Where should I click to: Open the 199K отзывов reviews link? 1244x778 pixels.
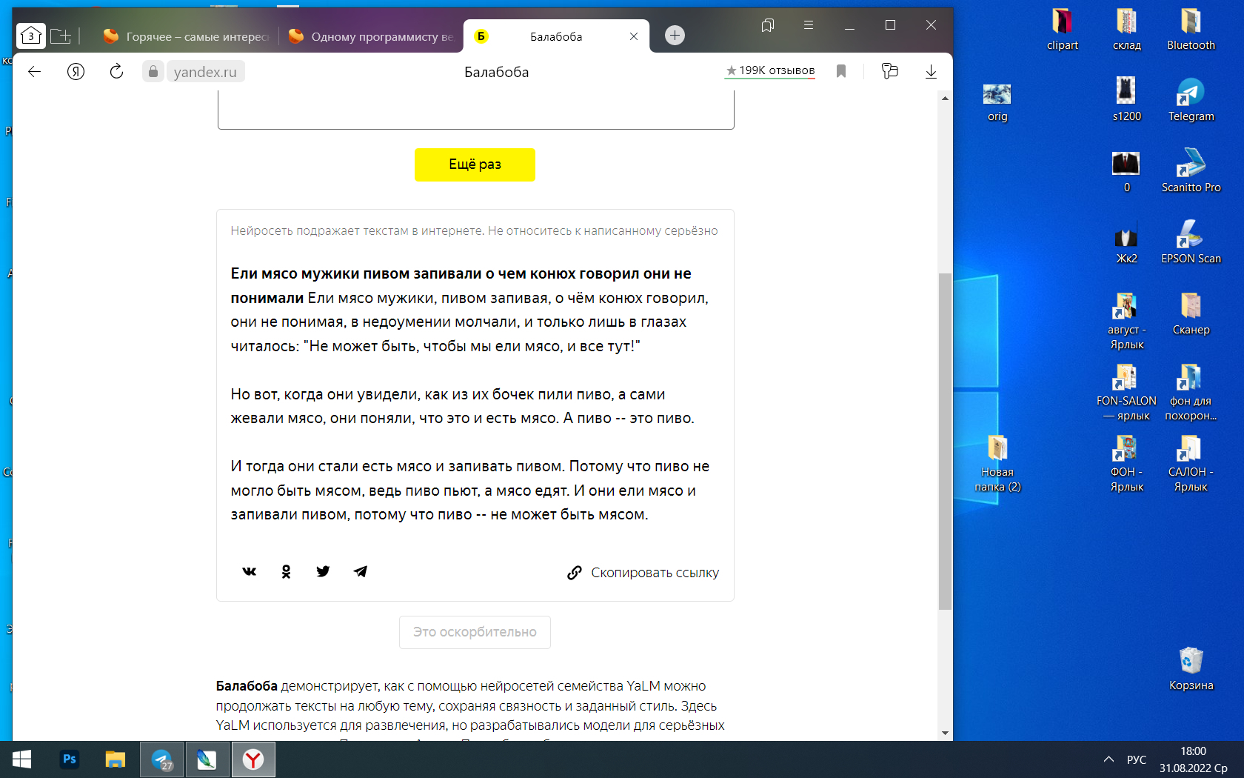(x=770, y=70)
